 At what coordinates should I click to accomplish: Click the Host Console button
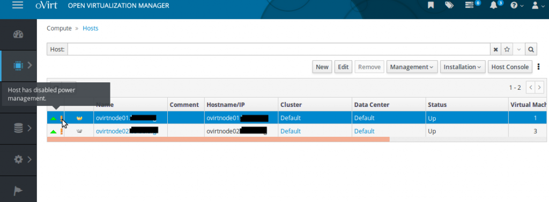[510, 67]
